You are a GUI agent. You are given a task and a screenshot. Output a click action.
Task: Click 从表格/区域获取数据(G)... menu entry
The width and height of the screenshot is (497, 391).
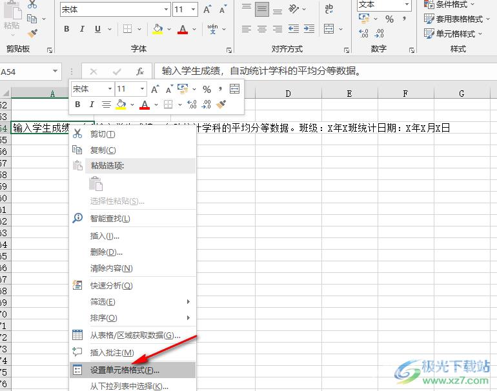tap(132, 335)
